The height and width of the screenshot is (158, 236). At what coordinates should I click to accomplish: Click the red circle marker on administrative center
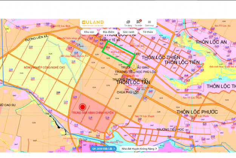82,107
